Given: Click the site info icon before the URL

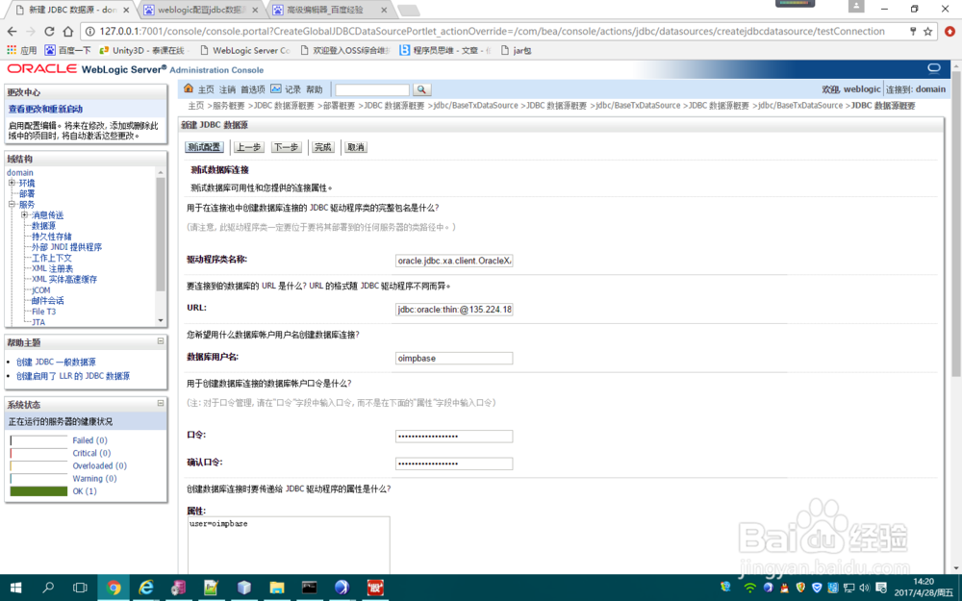Looking at the screenshot, I should pyautogui.click(x=89, y=32).
